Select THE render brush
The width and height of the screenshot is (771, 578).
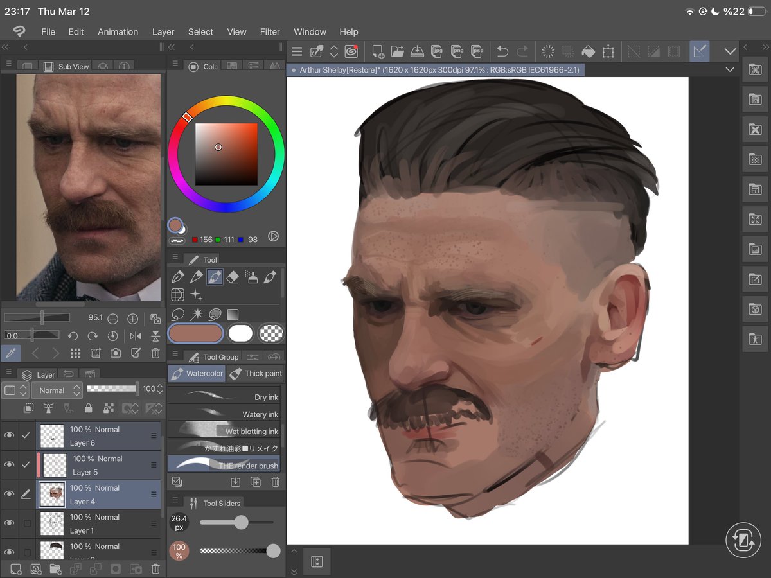224,465
